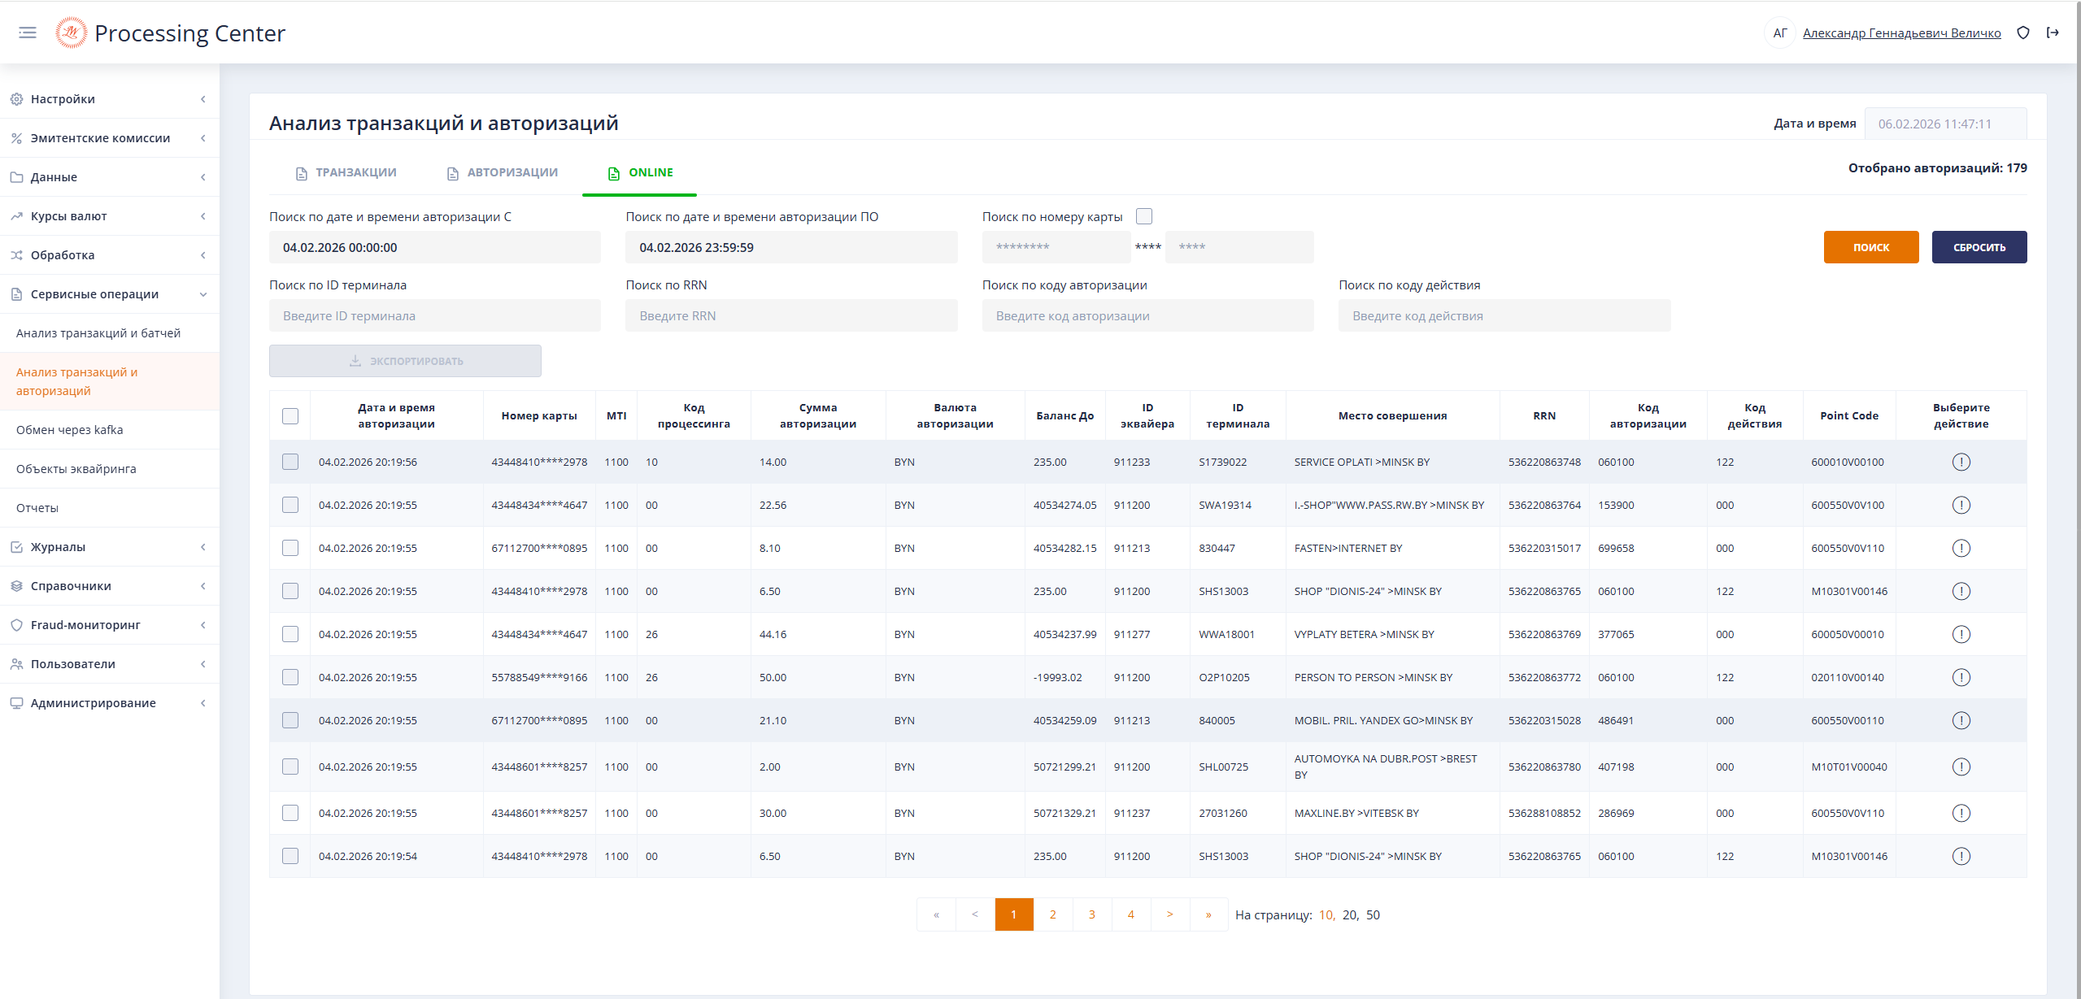The image size is (2081, 999).
Task: Click action icon for MAXLINE.BY row
Action: 1961,813
